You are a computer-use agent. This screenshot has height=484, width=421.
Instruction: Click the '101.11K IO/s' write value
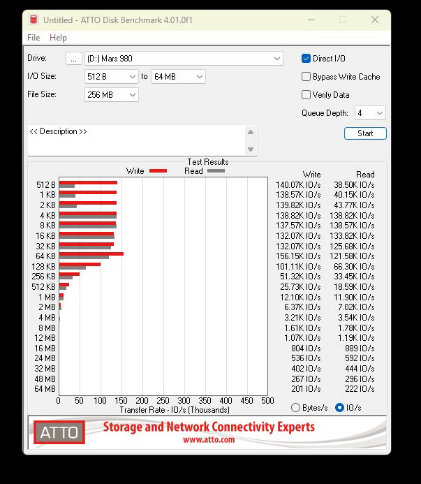coord(298,266)
